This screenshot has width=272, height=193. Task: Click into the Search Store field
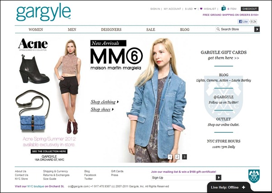235,29
